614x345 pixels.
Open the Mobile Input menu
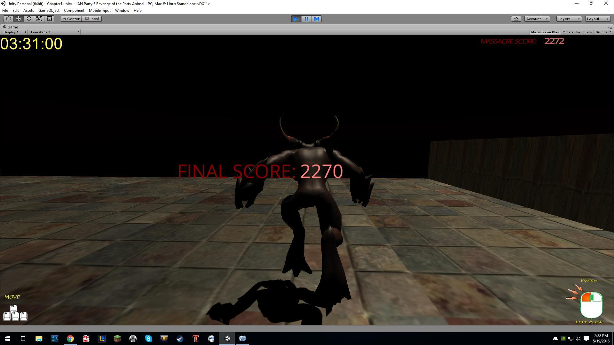click(x=99, y=11)
